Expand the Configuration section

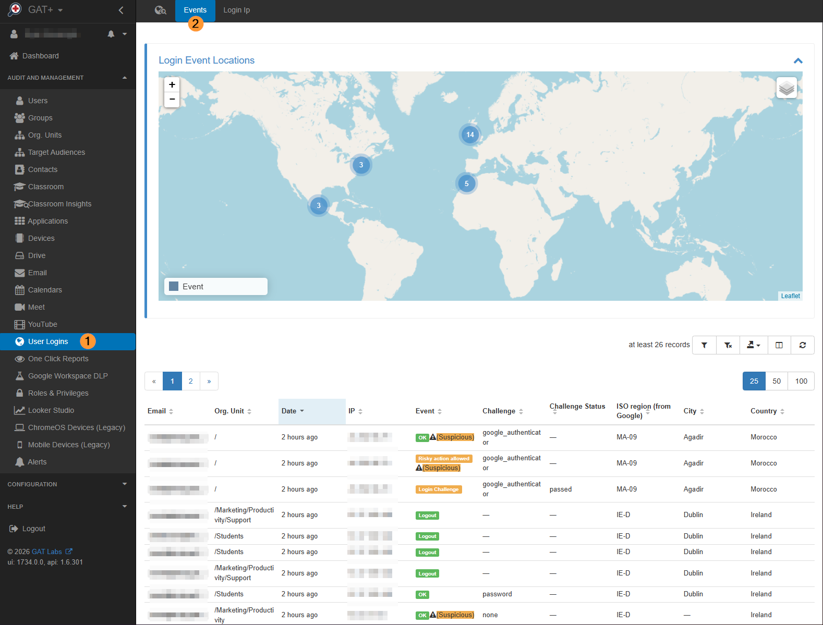68,484
